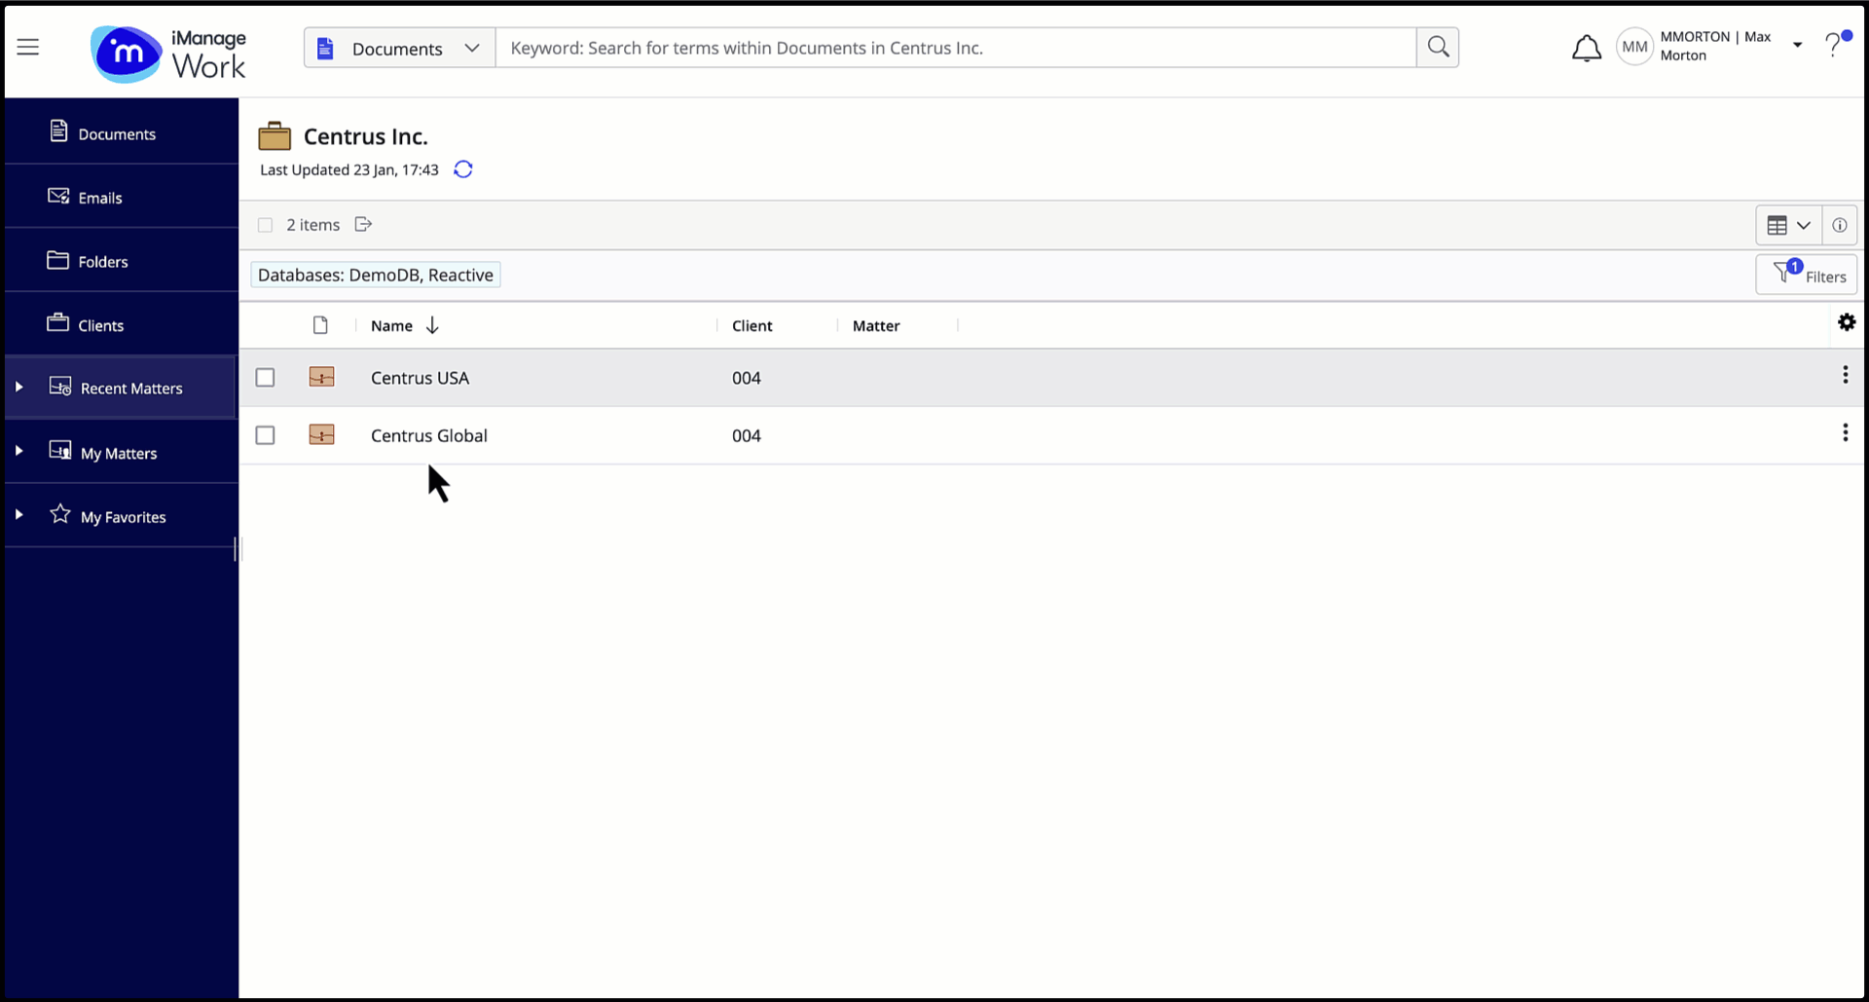
Task: Click the refresh icon near Last Updated
Action: (x=462, y=168)
